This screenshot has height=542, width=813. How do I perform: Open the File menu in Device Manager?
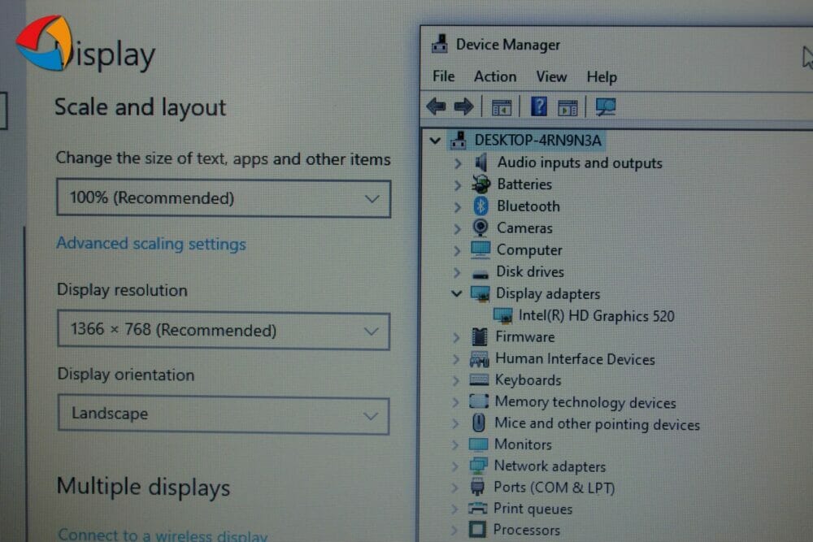443,76
